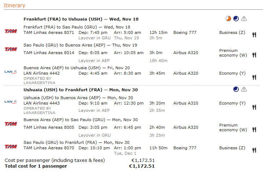263x172 pixels.
Task: Click the total cost €1,172.51 amount
Action: click(142, 166)
